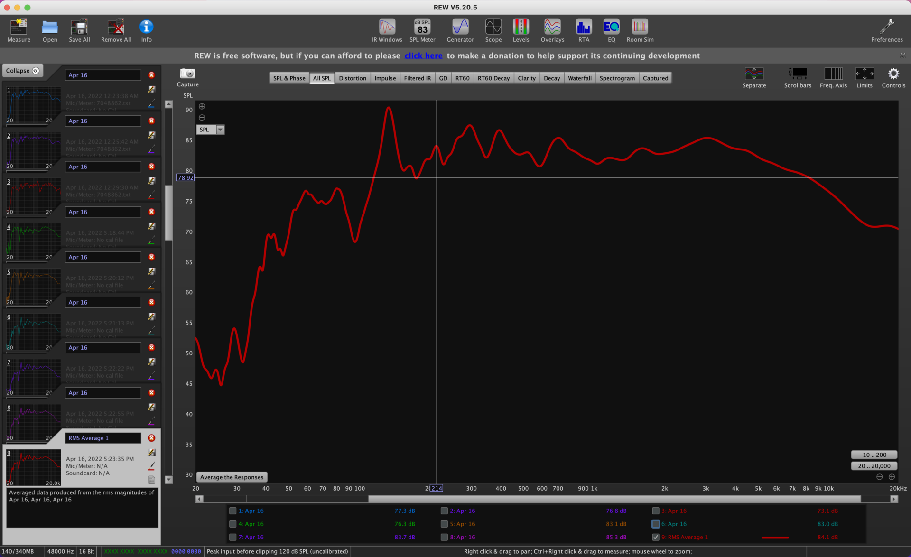Follow the donation click here link
The height and width of the screenshot is (557, 911).
[423, 56]
